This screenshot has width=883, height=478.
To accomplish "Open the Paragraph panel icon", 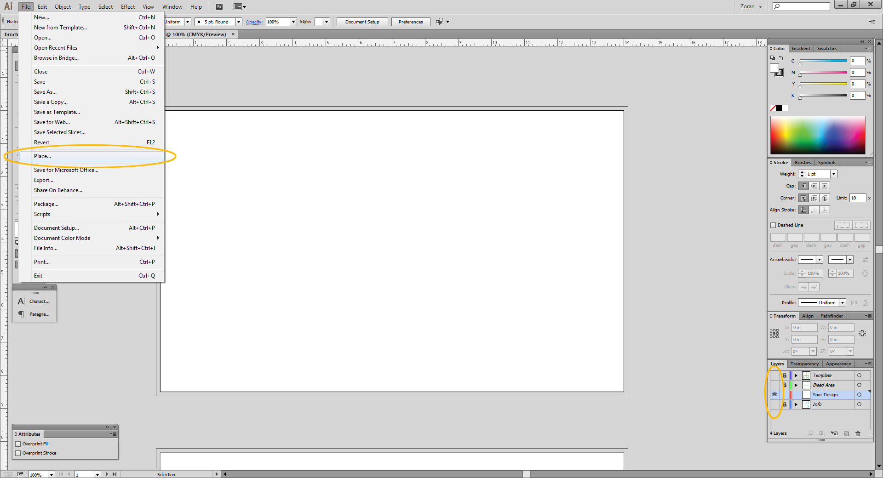I will [x=21, y=314].
